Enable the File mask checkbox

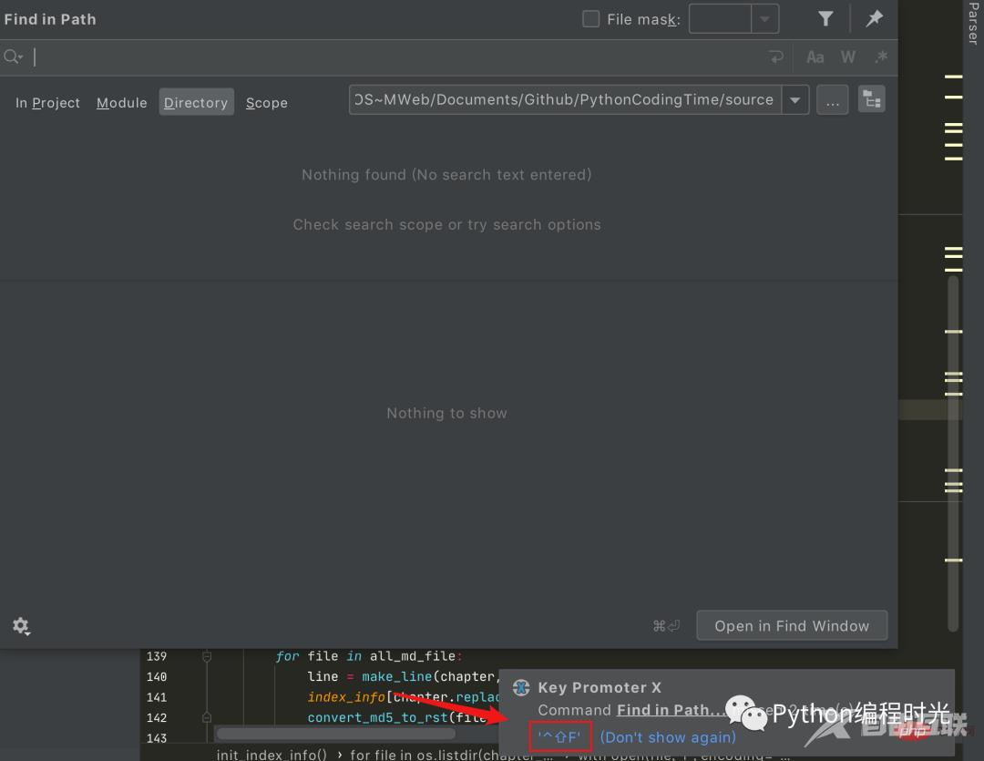click(590, 18)
